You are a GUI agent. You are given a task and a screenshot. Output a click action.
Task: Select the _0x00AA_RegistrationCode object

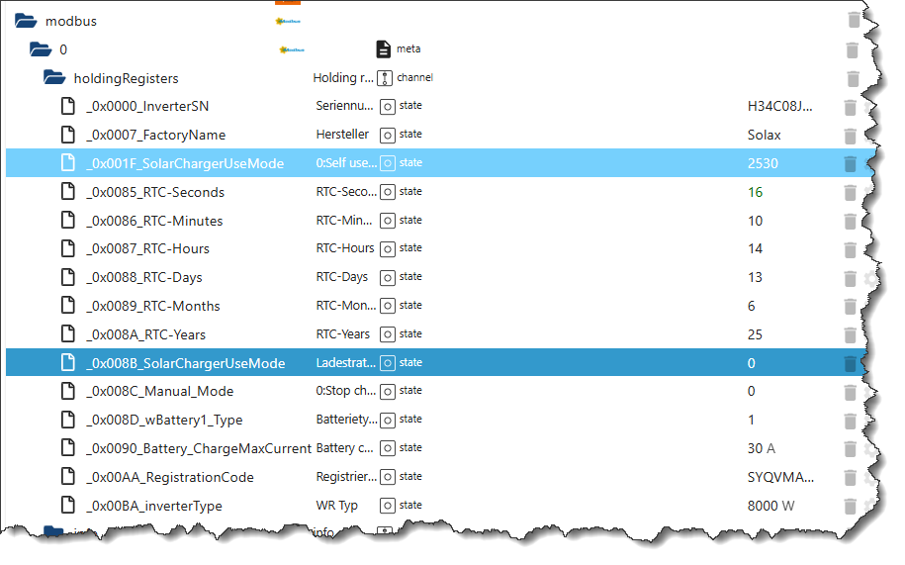click(x=169, y=478)
